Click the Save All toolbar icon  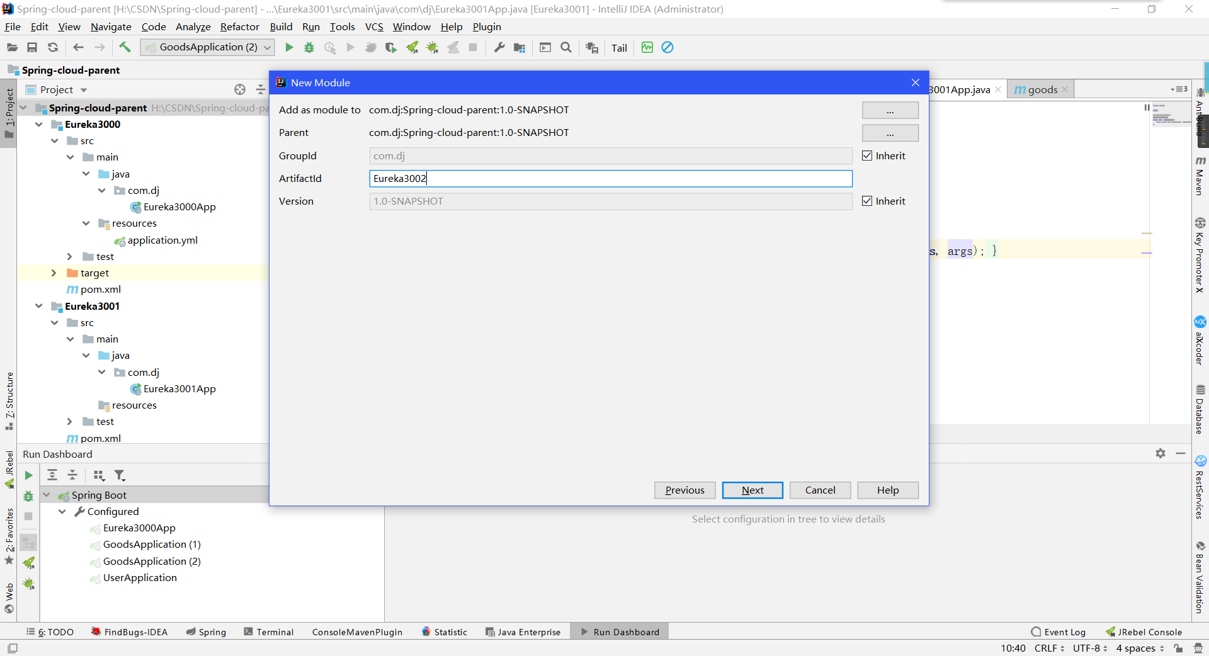coord(32,47)
